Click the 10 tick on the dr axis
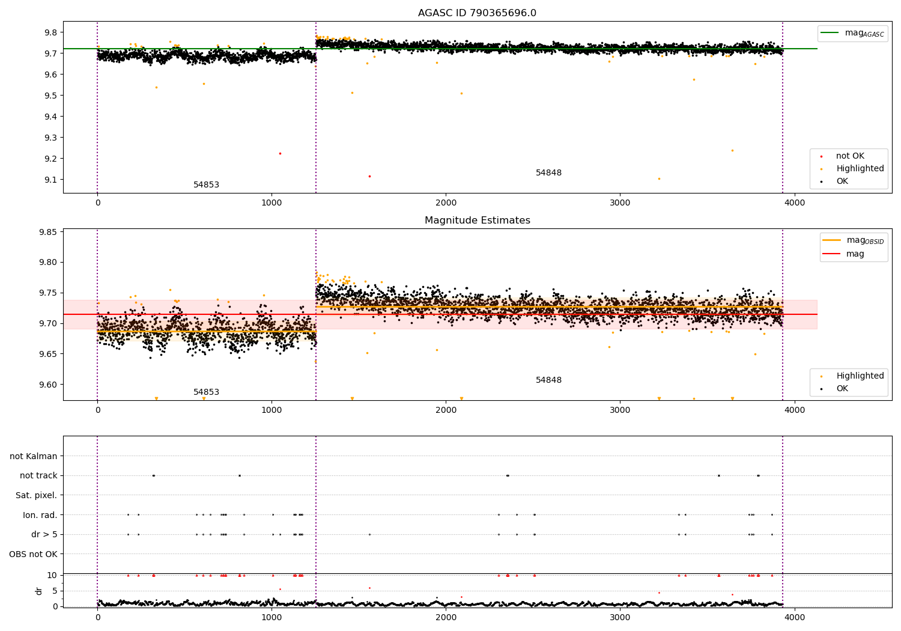 (52, 575)
